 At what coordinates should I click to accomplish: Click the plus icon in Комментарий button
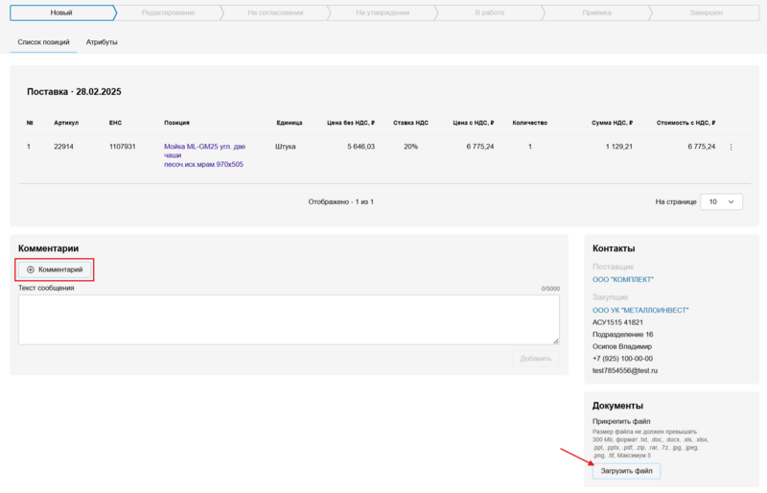[x=31, y=270]
